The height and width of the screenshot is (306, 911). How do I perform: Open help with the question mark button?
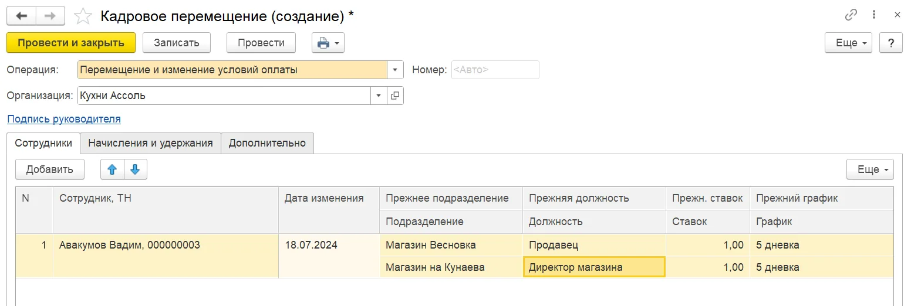tap(891, 43)
